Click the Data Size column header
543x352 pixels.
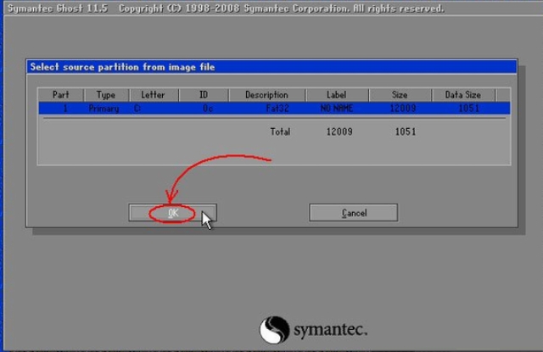coord(463,95)
